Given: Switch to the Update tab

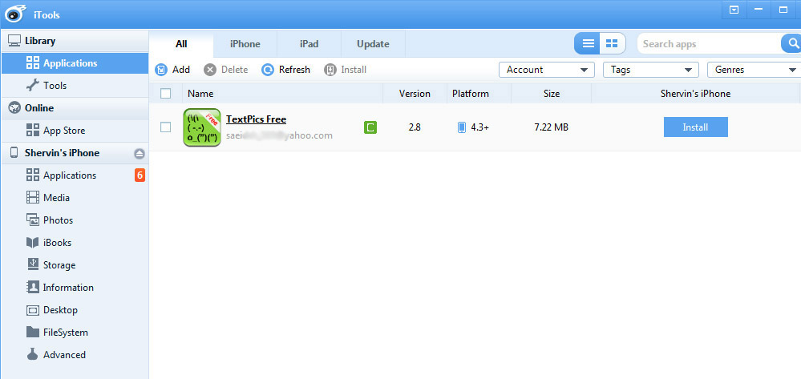Looking at the screenshot, I should click(373, 44).
